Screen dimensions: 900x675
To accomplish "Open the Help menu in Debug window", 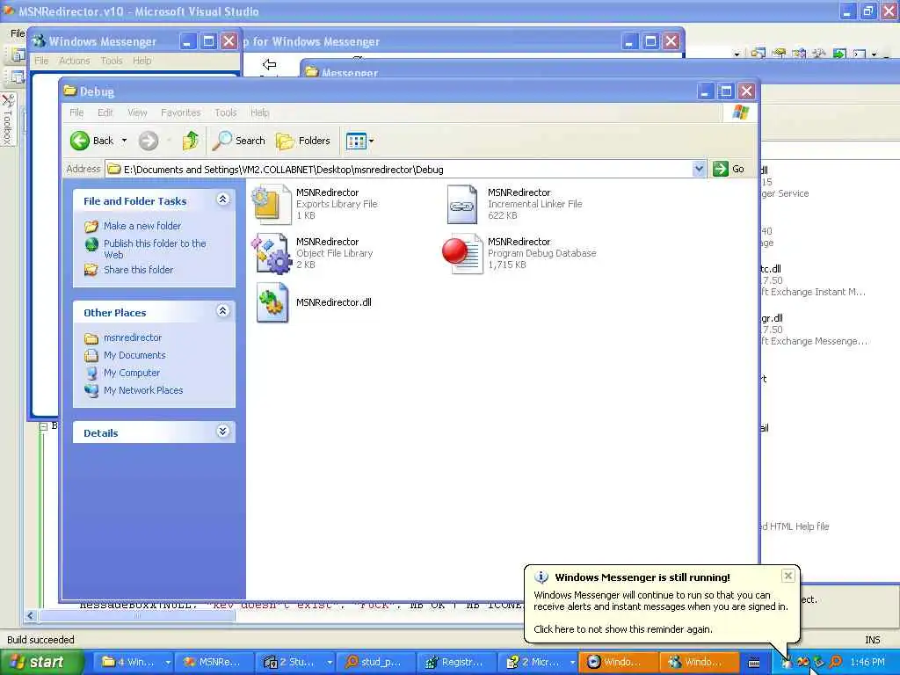I will click(259, 112).
